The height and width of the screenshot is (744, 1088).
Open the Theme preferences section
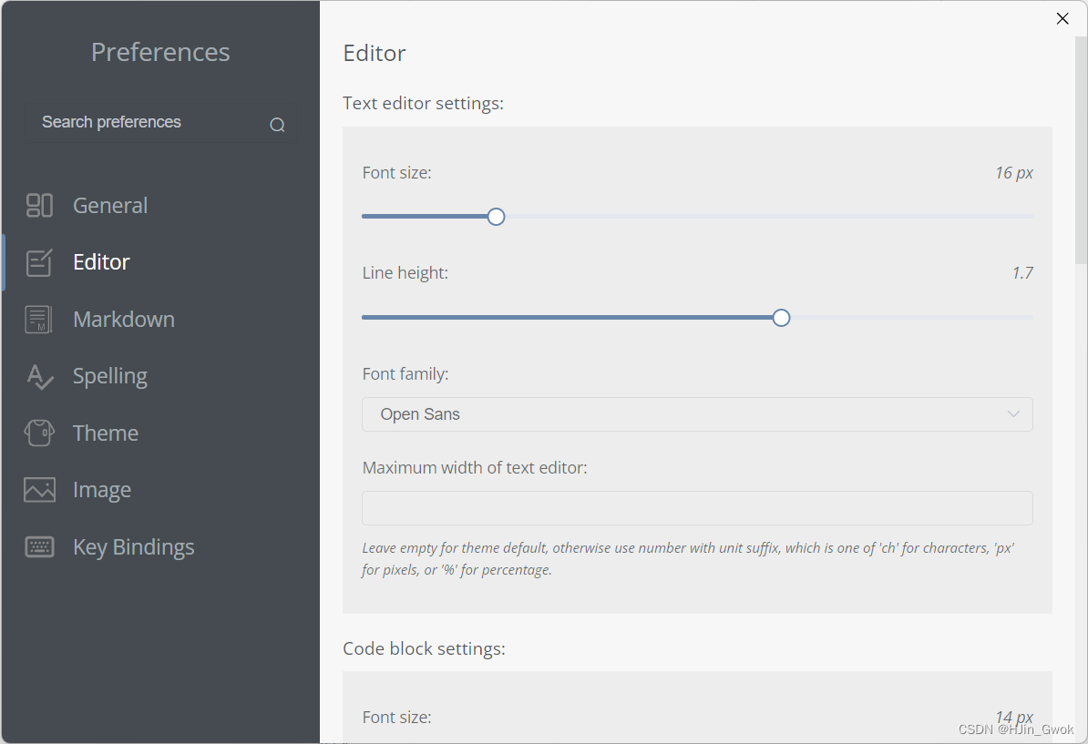[106, 433]
